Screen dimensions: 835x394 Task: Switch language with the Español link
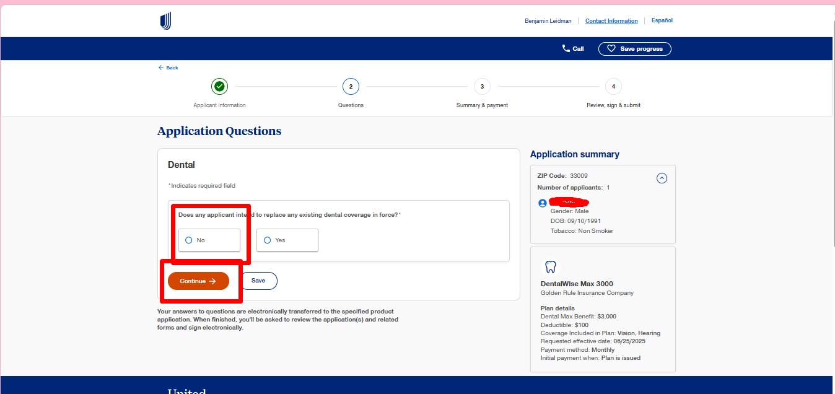662,20
